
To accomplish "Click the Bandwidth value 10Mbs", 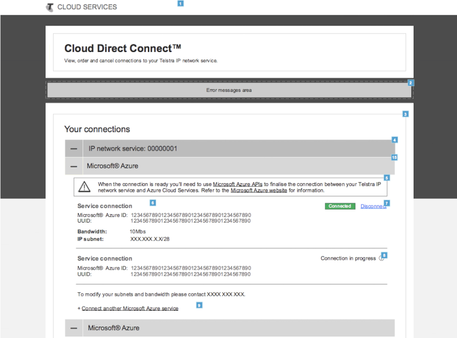I will click(x=138, y=232).
